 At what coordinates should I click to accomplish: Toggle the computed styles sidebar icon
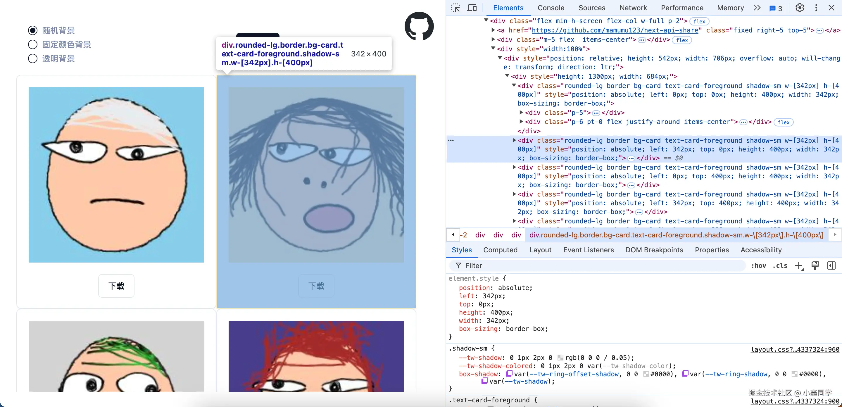tap(831, 266)
